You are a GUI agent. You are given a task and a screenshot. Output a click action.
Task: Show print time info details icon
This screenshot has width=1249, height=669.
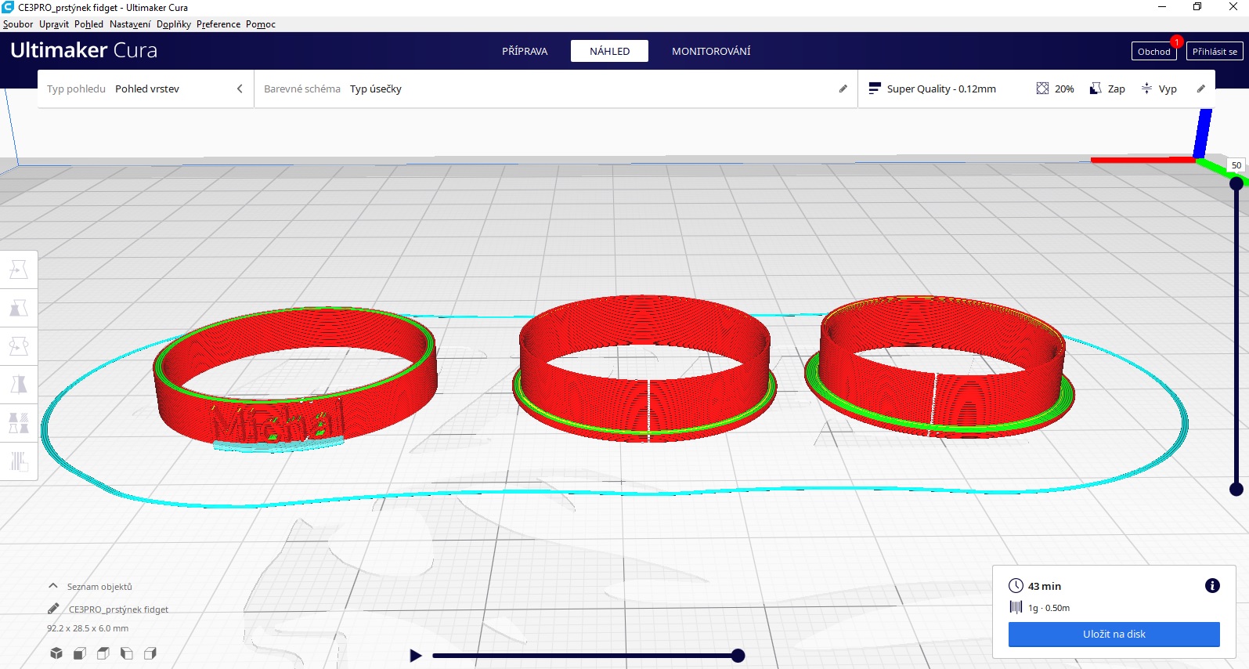[x=1212, y=585]
